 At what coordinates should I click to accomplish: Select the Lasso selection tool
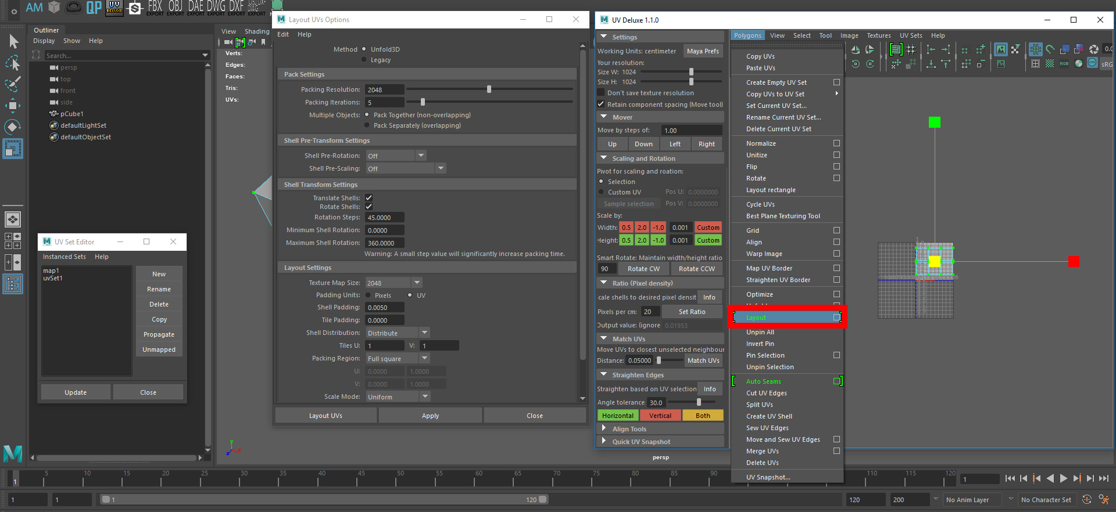click(x=13, y=63)
